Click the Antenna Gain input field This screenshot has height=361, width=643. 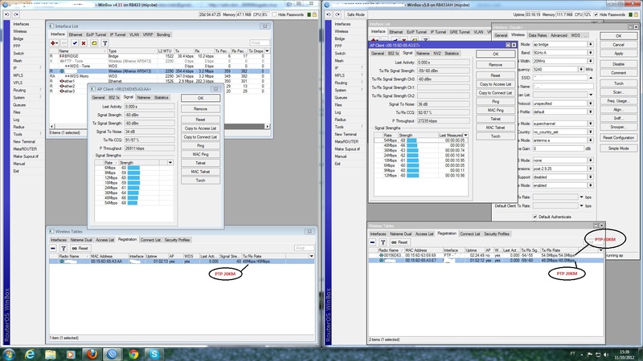(x=558, y=148)
